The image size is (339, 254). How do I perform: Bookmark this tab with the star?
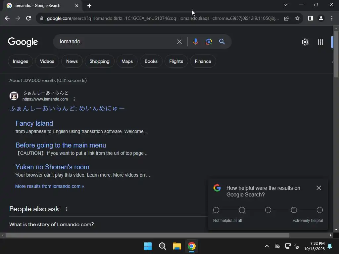click(297, 19)
